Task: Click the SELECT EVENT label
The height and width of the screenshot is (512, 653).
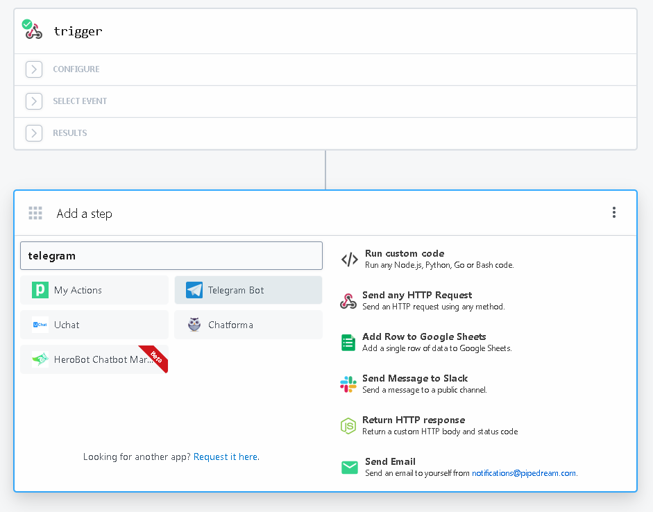Action: click(80, 101)
